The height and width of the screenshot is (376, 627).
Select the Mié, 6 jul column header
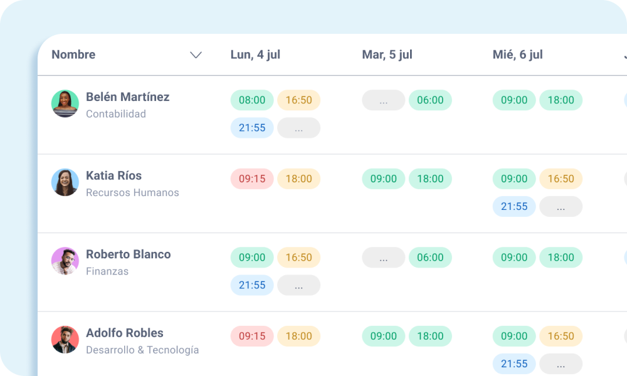[518, 55]
